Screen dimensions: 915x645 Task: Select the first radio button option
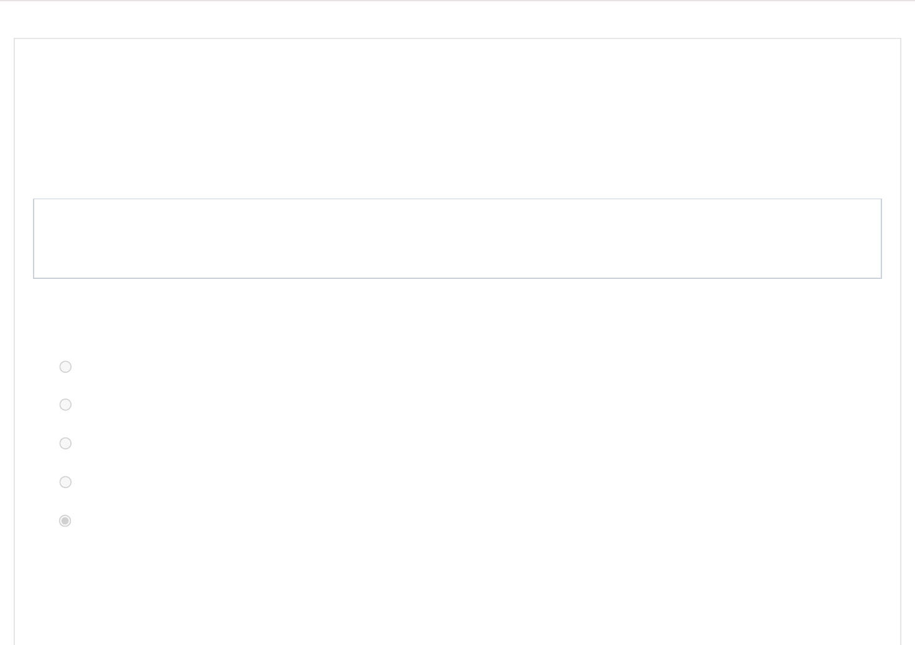[x=65, y=367]
